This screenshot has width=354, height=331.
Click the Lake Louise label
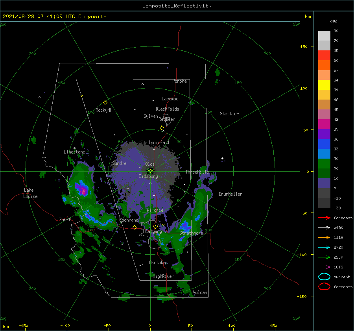[x=30, y=193]
